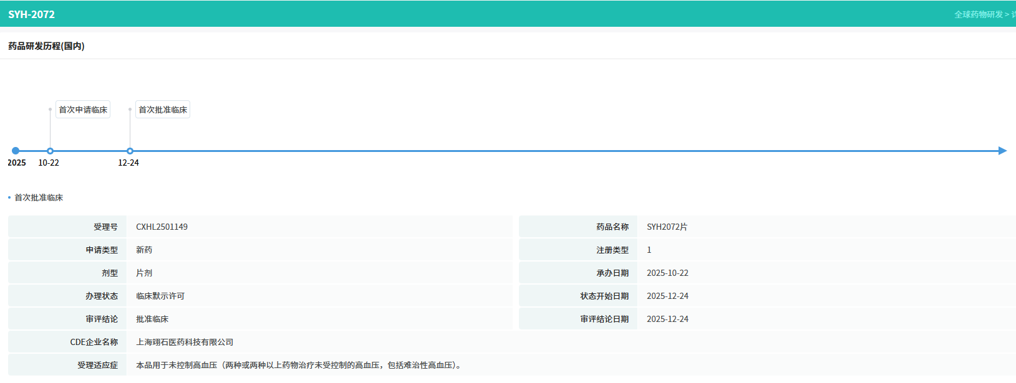Click the 新药 application type value
The image size is (1016, 383).
point(144,250)
